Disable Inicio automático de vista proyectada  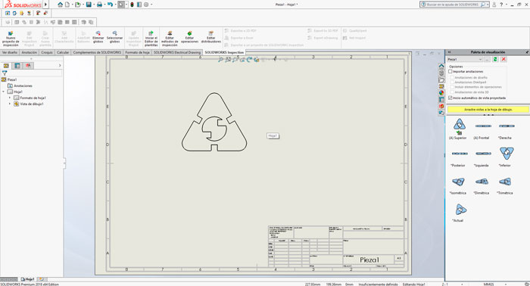pyautogui.click(x=450, y=98)
